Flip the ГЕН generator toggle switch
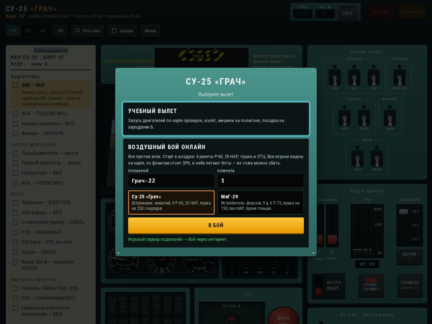 (374, 77)
